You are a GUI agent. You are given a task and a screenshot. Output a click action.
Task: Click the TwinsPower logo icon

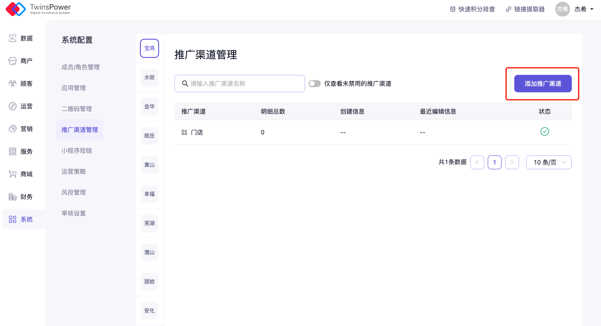click(x=16, y=9)
